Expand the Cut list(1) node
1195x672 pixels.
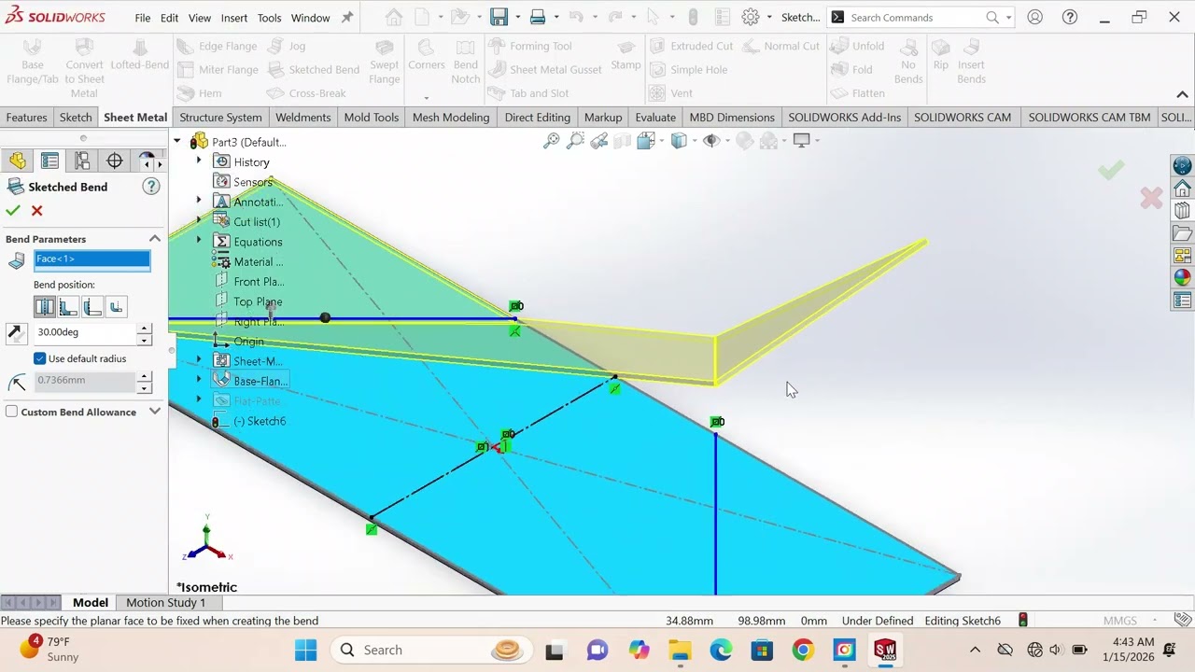[198, 221]
